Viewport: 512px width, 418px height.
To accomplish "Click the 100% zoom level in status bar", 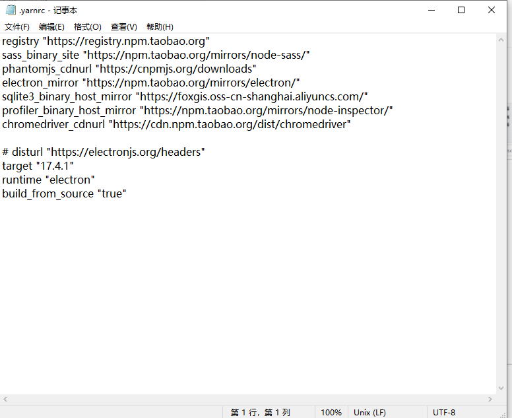I will coord(331,412).
